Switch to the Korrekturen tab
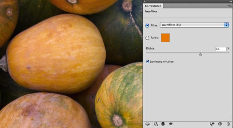 [153, 6]
